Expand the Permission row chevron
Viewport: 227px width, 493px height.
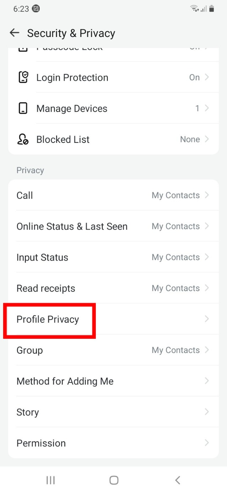point(207,443)
